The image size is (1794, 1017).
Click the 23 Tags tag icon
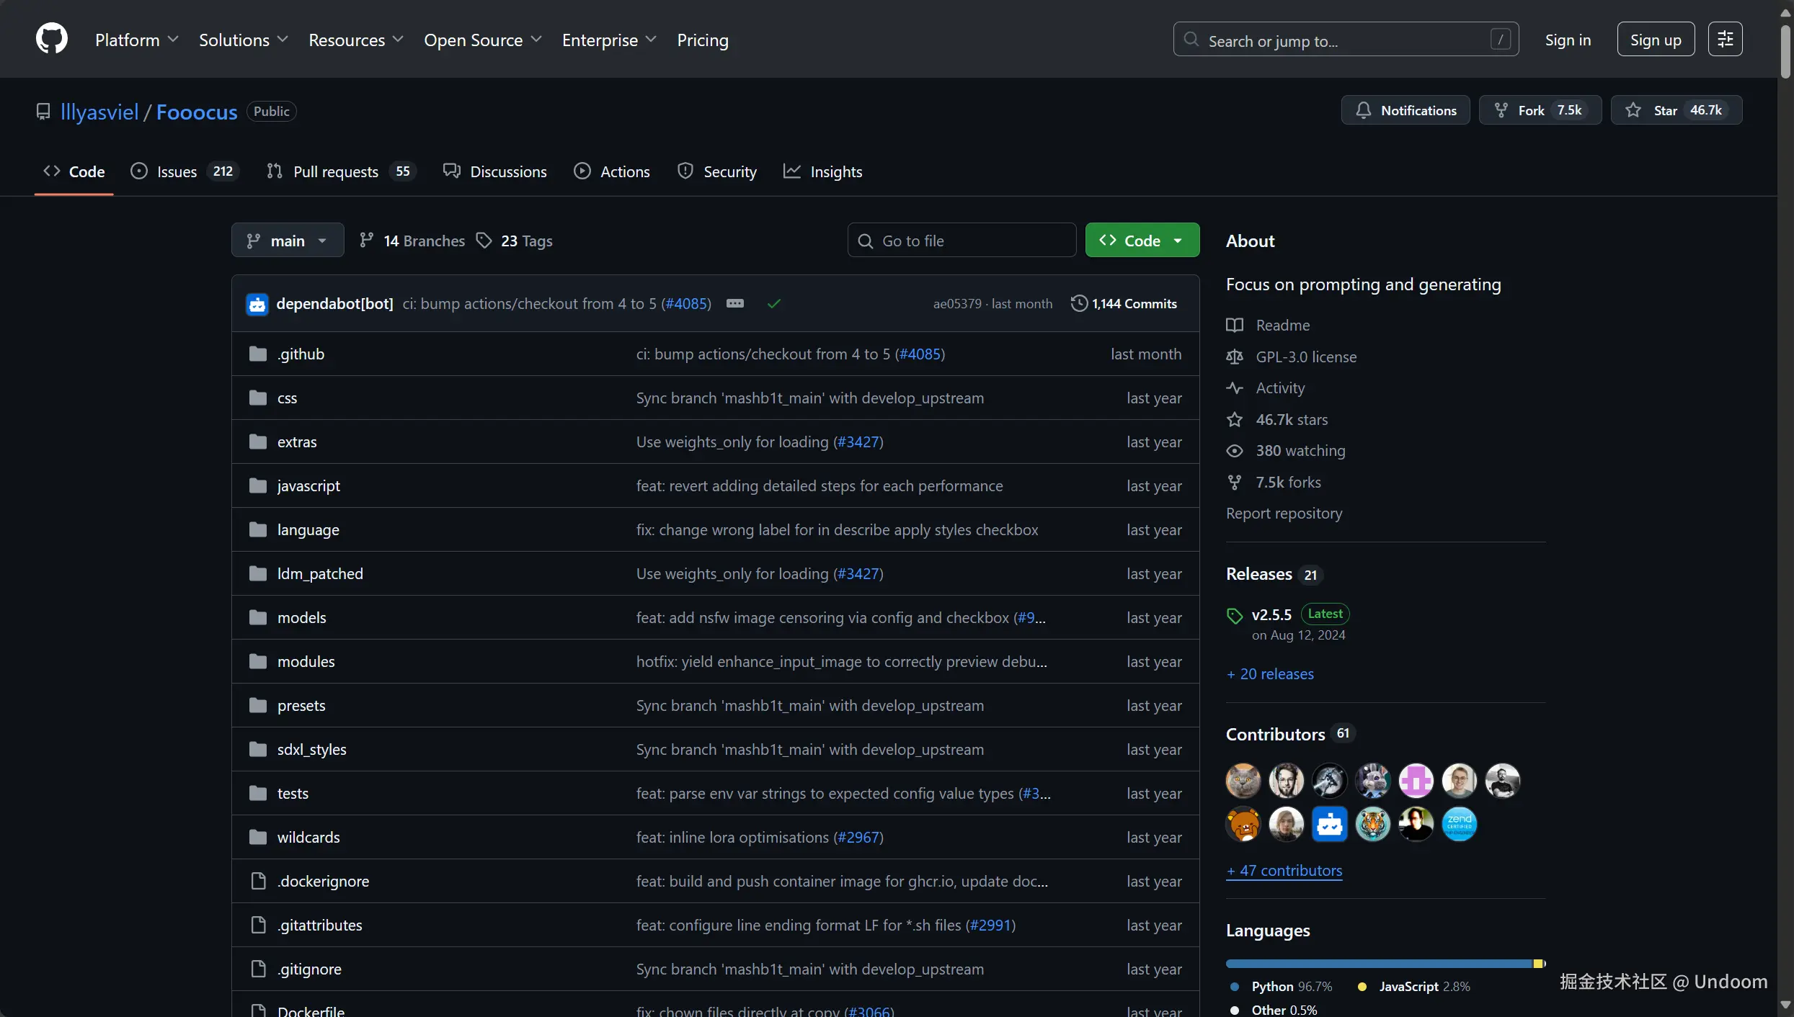tap(484, 241)
